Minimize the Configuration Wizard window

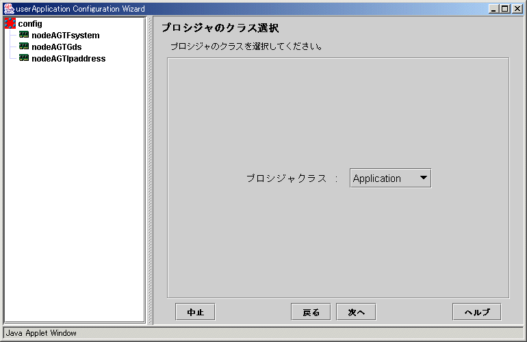493,9
